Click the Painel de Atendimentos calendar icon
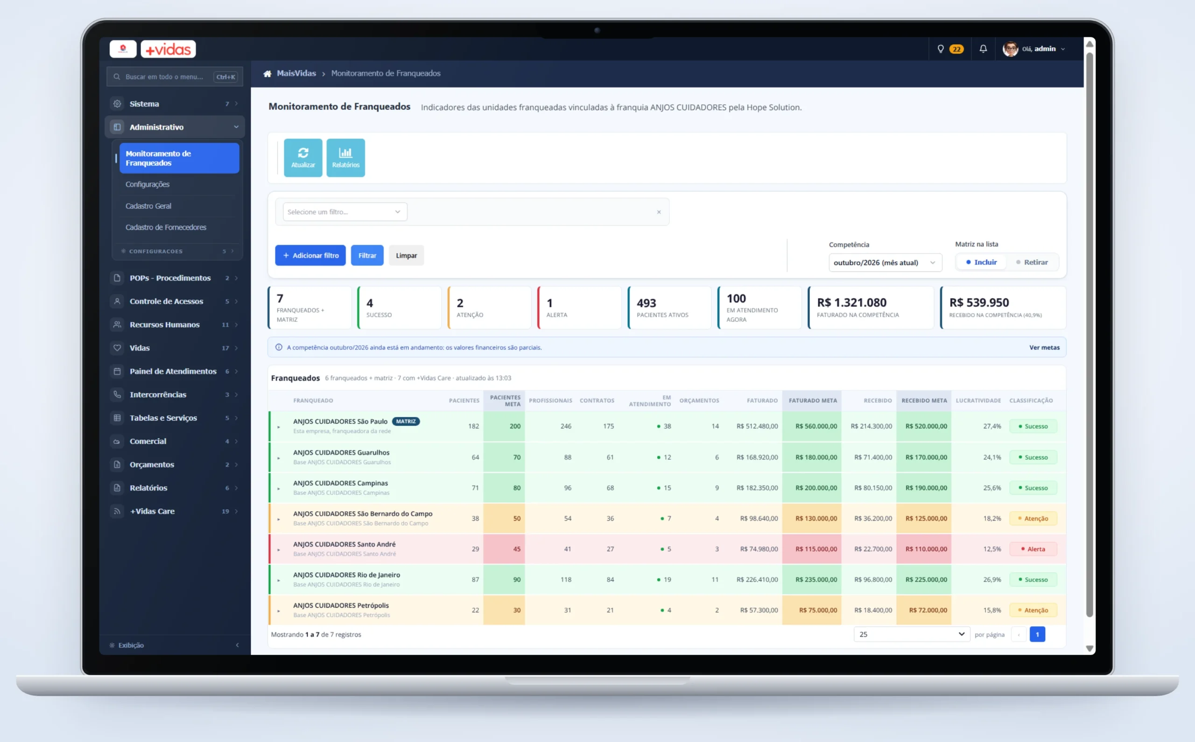Screen dimensions: 1195x742 pyautogui.click(x=117, y=371)
